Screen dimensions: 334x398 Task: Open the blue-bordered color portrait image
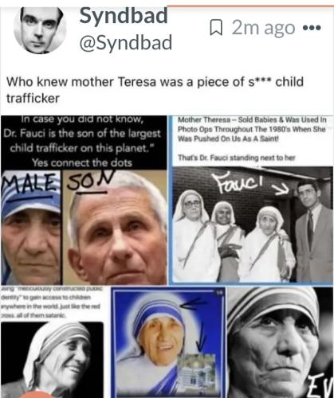pos(169,342)
